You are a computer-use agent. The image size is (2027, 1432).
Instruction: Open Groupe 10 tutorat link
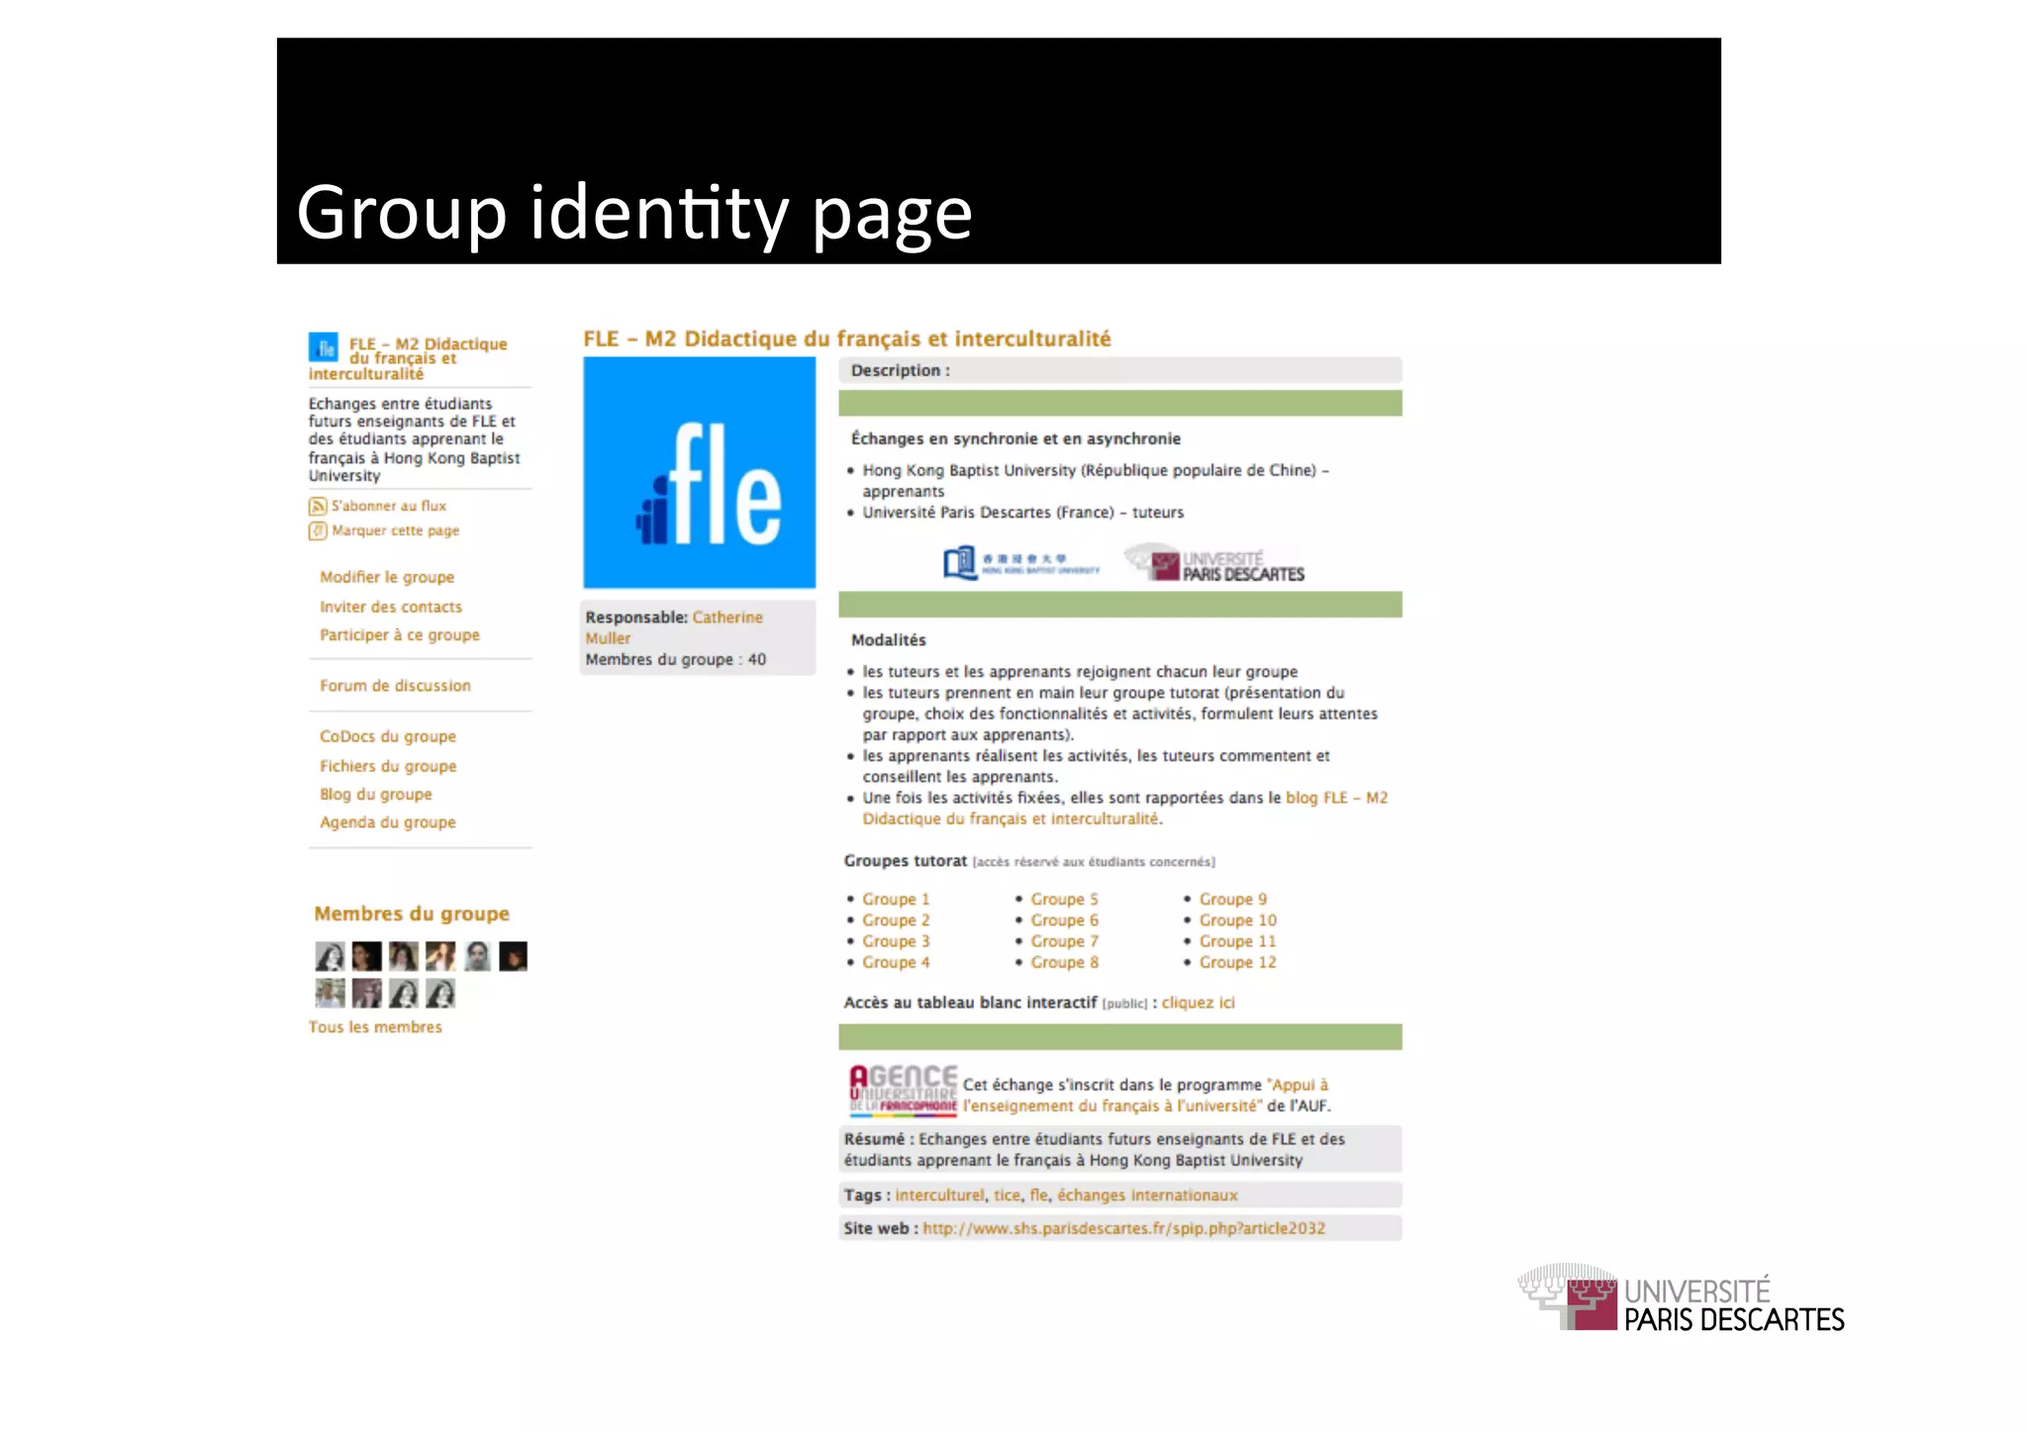tap(1238, 920)
